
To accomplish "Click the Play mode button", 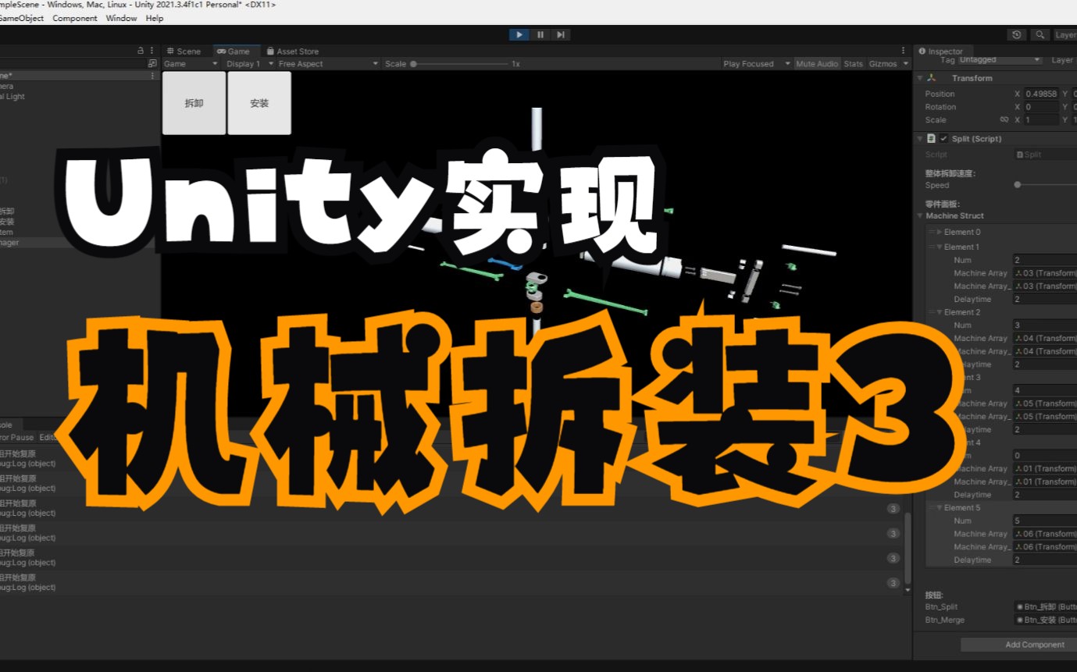I will pos(519,34).
